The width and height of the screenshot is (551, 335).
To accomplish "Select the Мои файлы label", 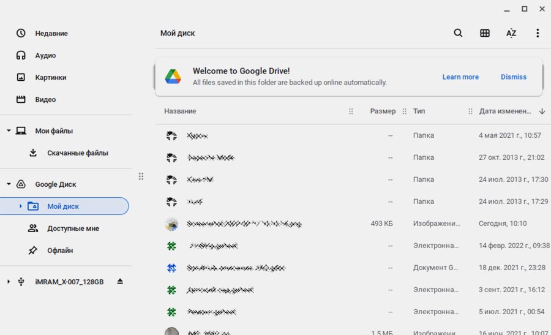I will point(54,131).
